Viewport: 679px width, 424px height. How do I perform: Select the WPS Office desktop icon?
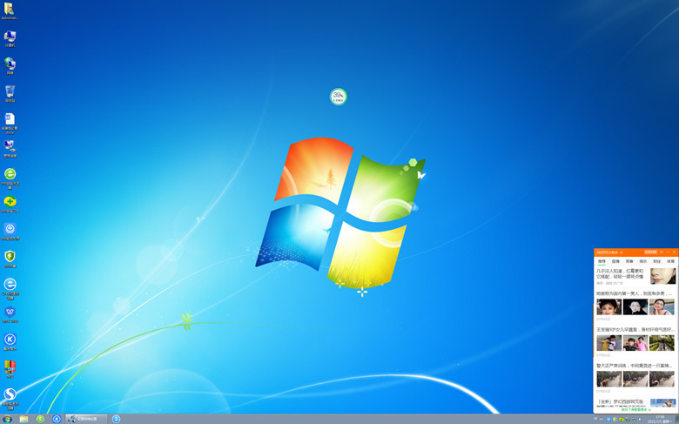point(10,314)
